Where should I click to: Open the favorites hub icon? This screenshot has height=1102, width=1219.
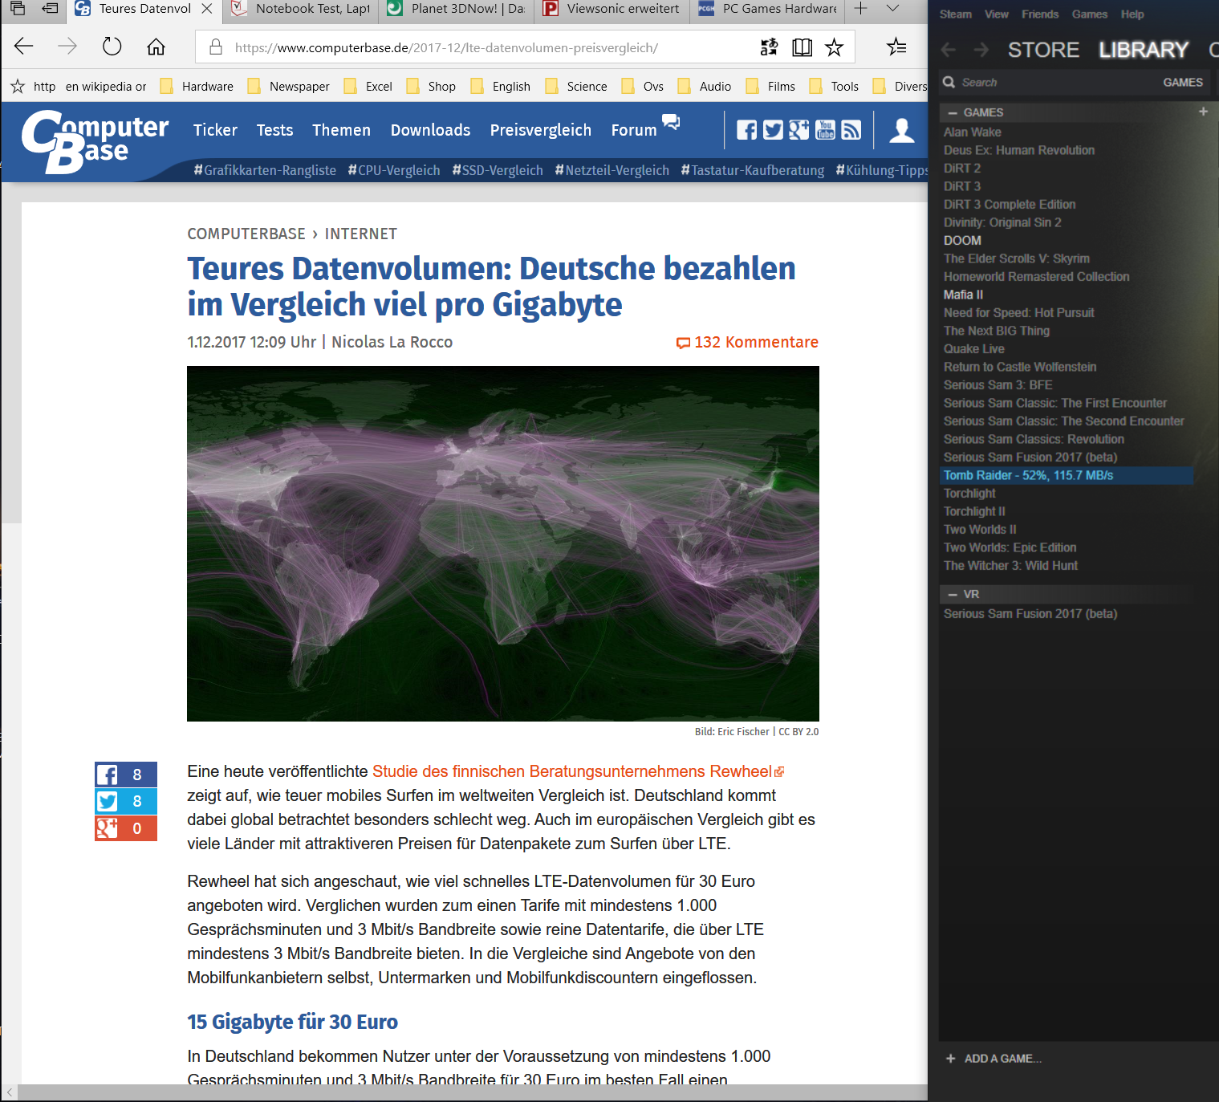(x=896, y=47)
